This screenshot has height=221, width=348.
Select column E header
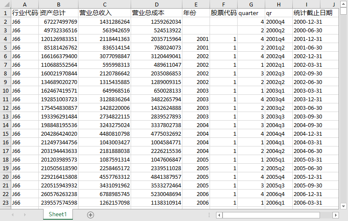click(196, 4)
